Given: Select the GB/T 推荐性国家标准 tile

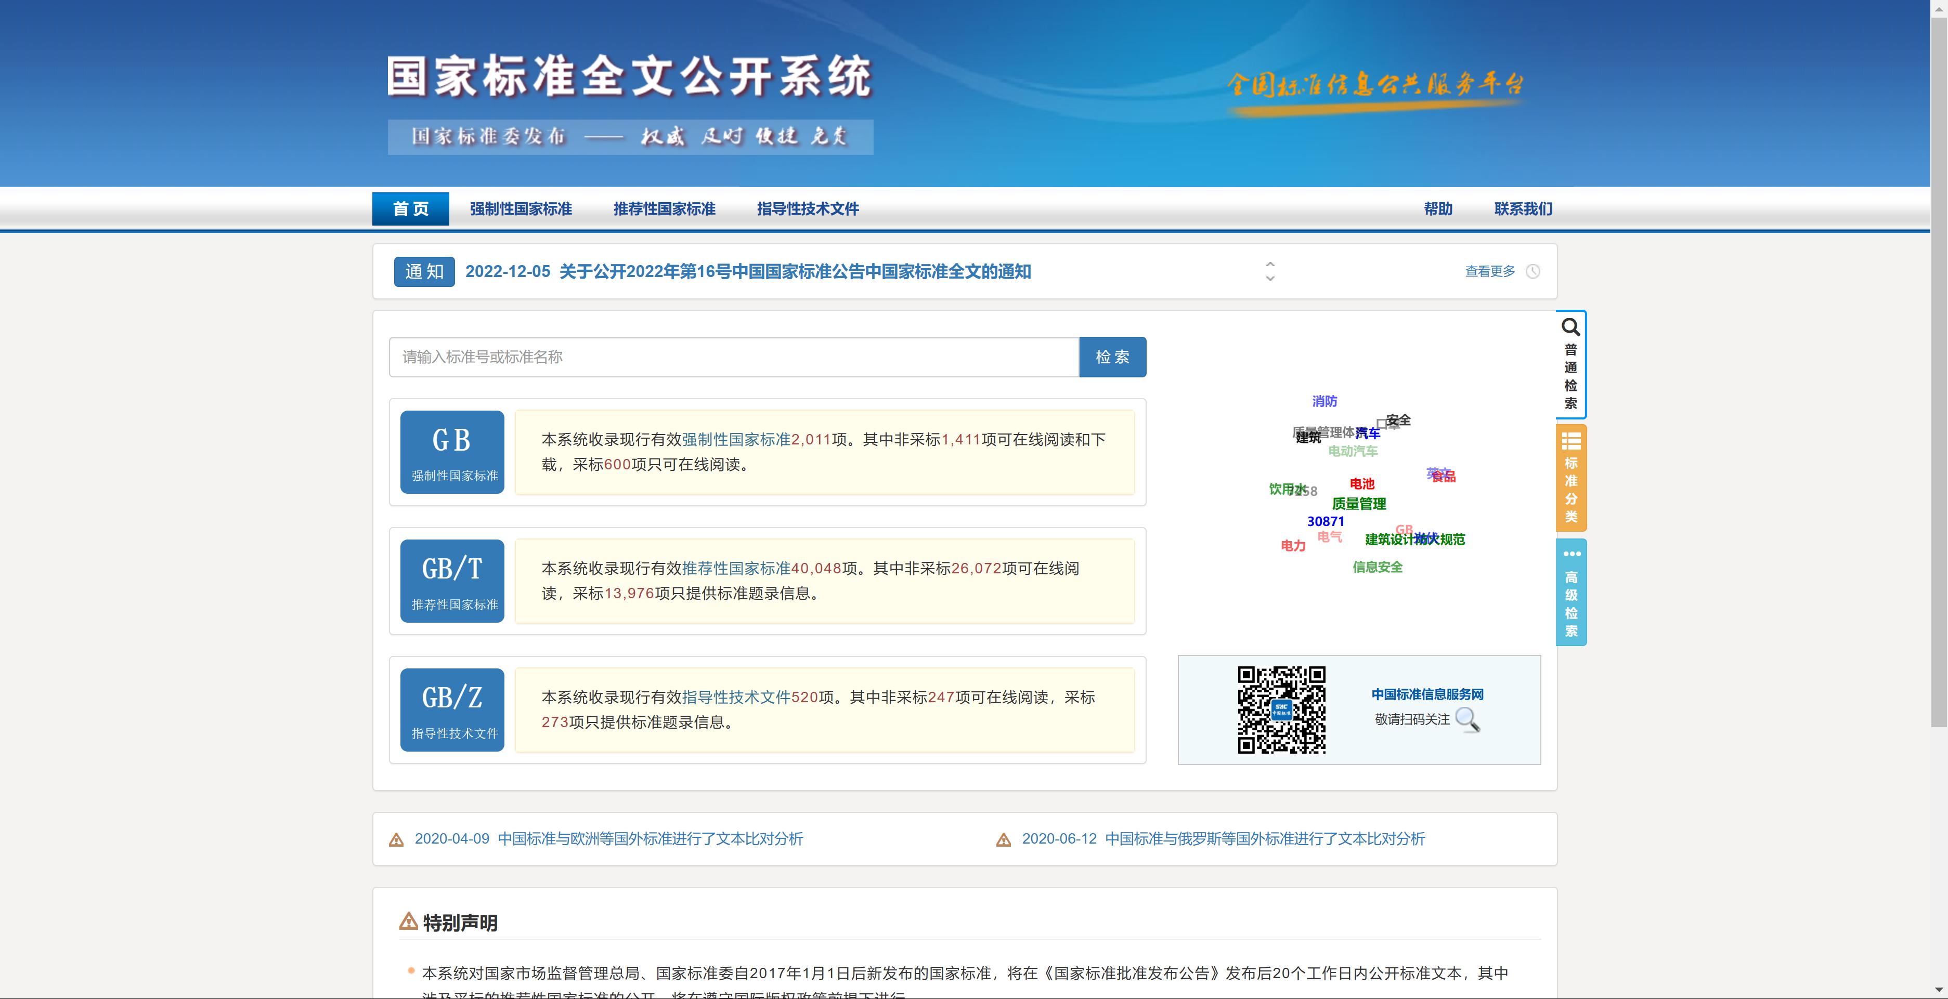Looking at the screenshot, I should tap(451, 581).
